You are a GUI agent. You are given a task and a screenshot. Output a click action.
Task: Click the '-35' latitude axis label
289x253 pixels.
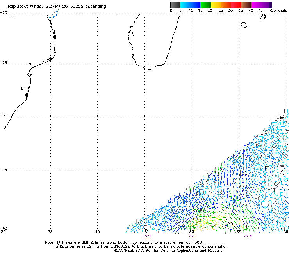click(x=4, y=170)
